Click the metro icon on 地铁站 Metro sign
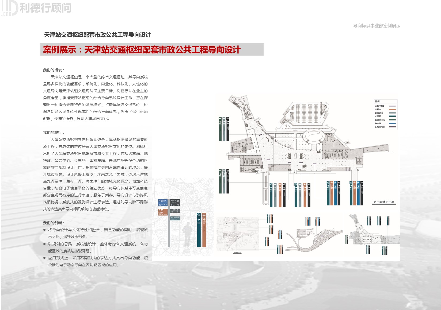The width and height of the screenshot is (441, 310). pos(178,201)
